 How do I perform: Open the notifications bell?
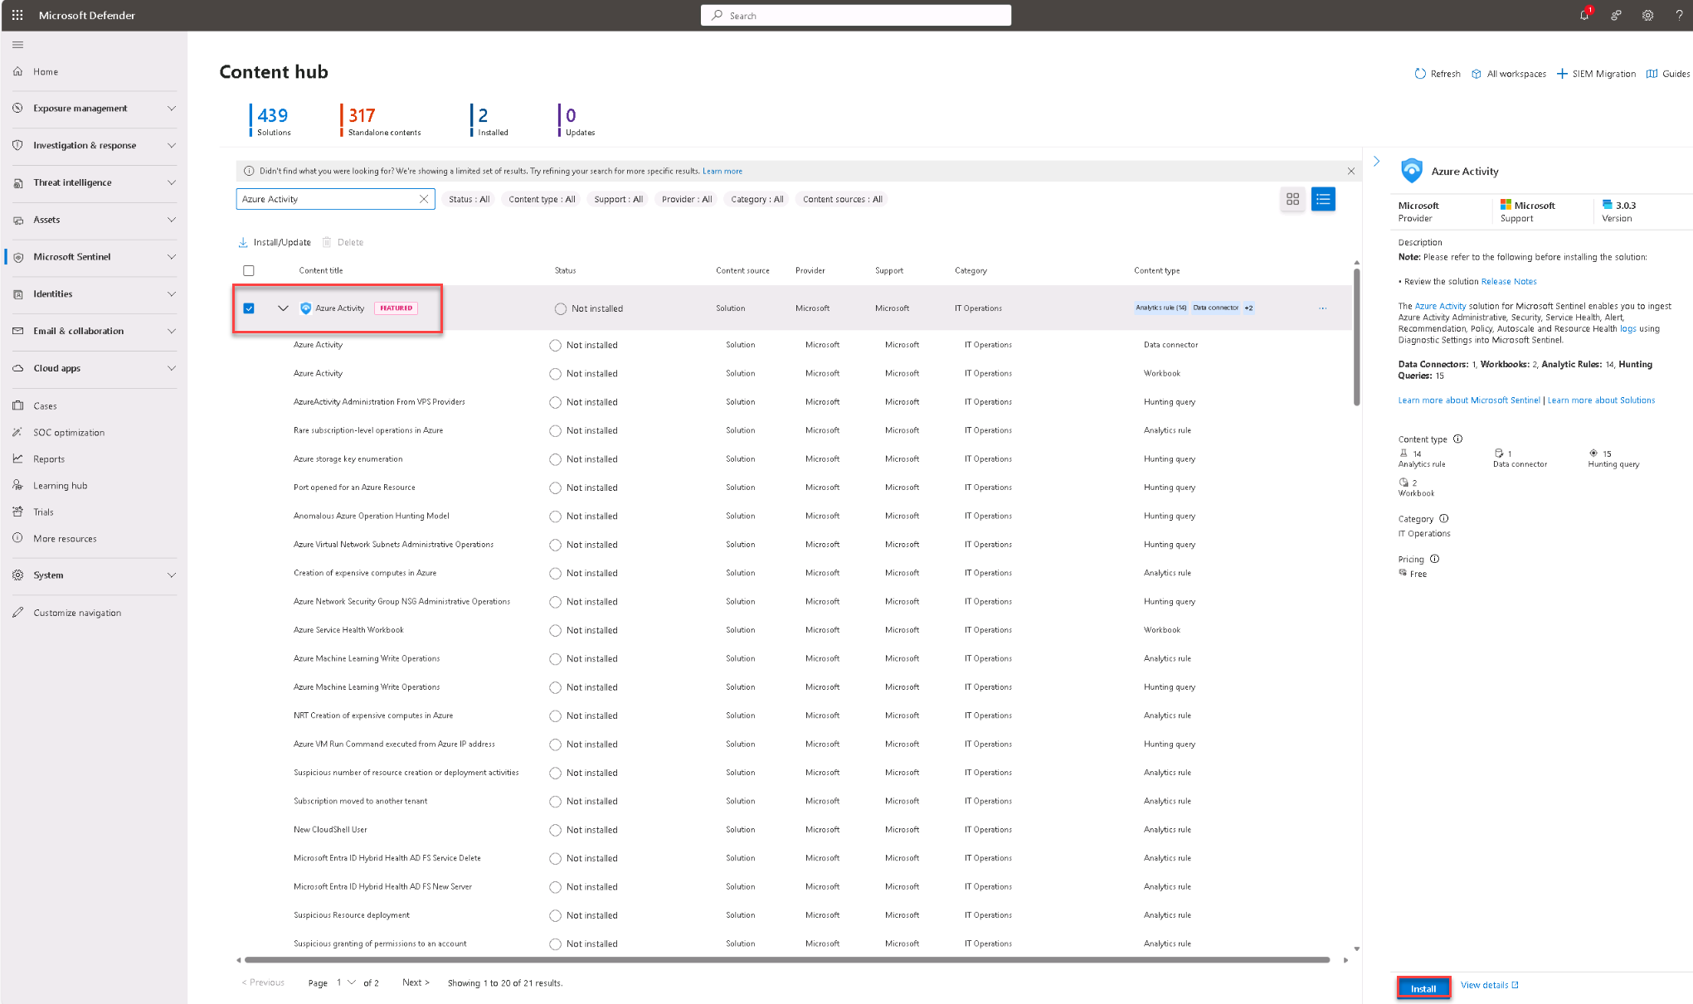click(x=1584, y=15)
